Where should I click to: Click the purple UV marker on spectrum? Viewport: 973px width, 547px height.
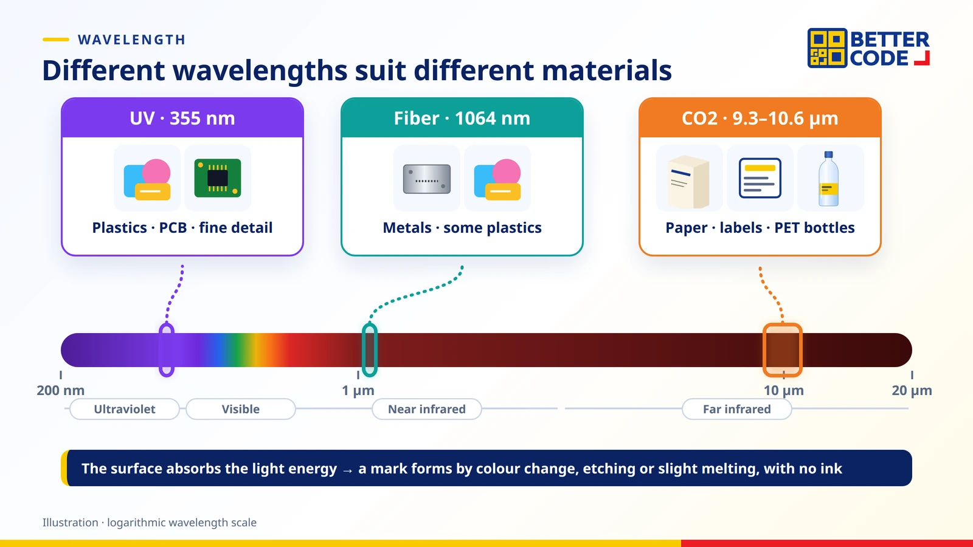pos(167,350)
